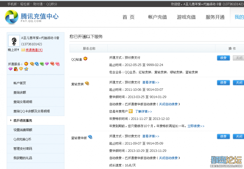Select 查询QQ卡余额及交易明细 in sidebar
Screen dimensions: 244x169
32,111
